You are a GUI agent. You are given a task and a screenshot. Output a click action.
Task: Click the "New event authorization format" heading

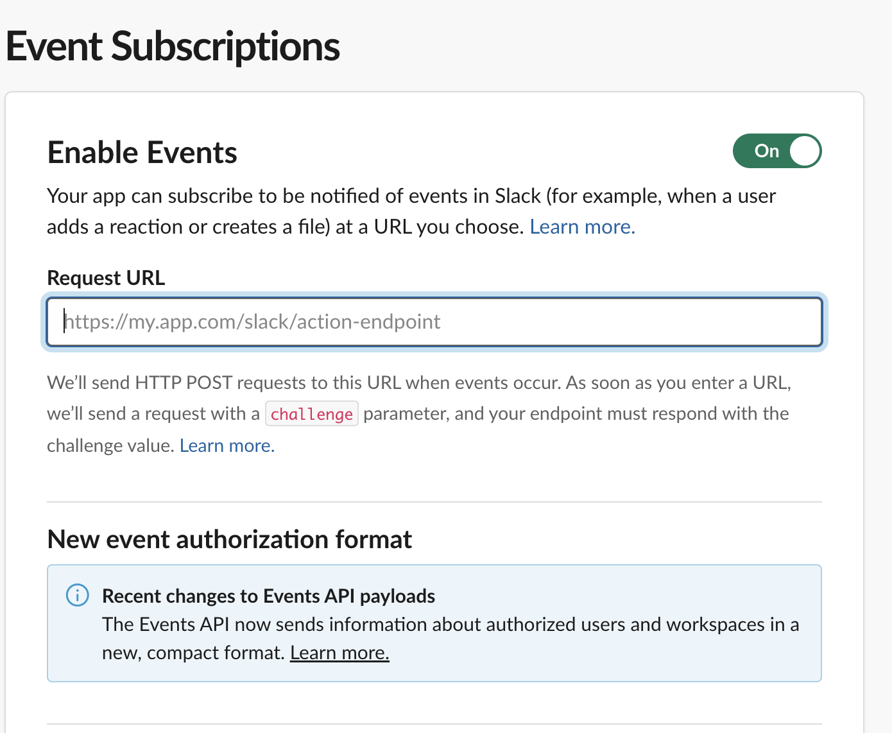pos(230,539)
